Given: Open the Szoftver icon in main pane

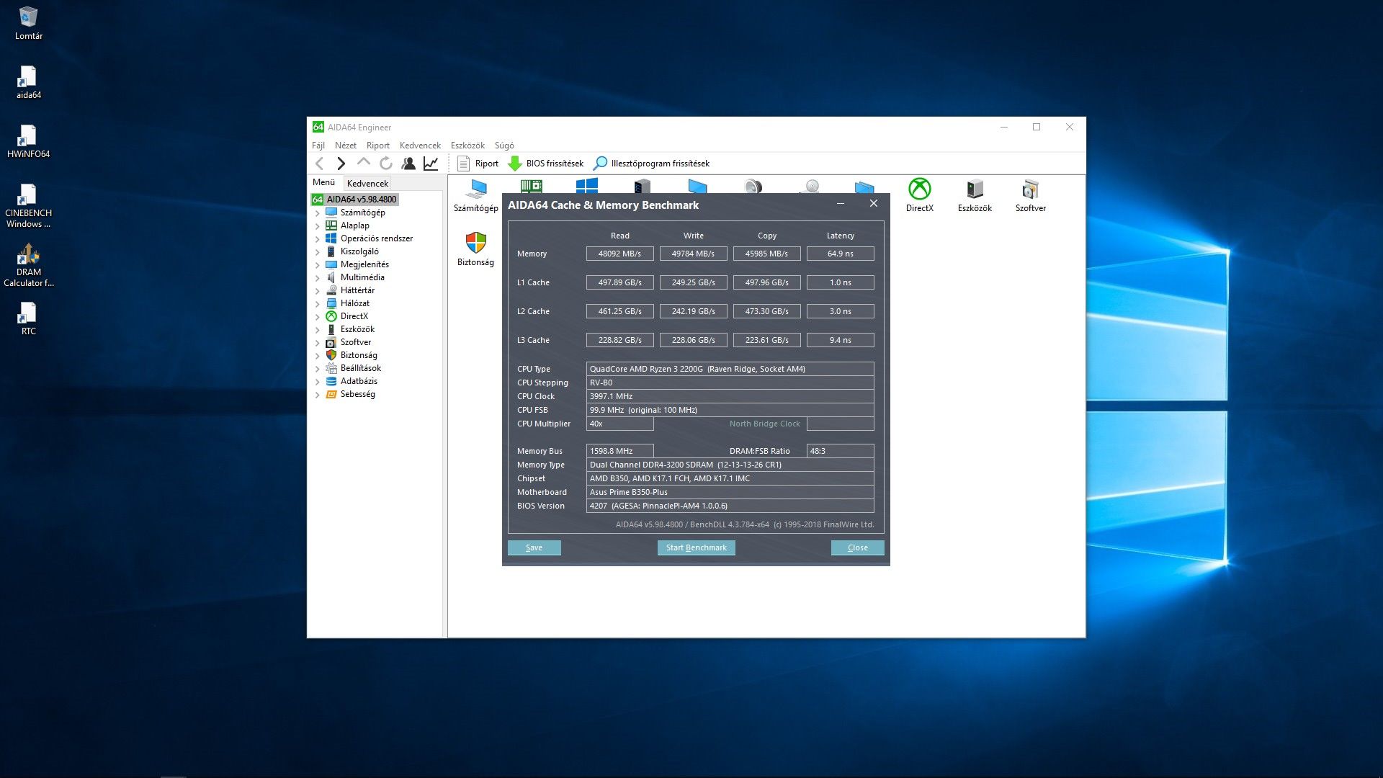Looking at the screenshot, I should (x=1030, y=196).
